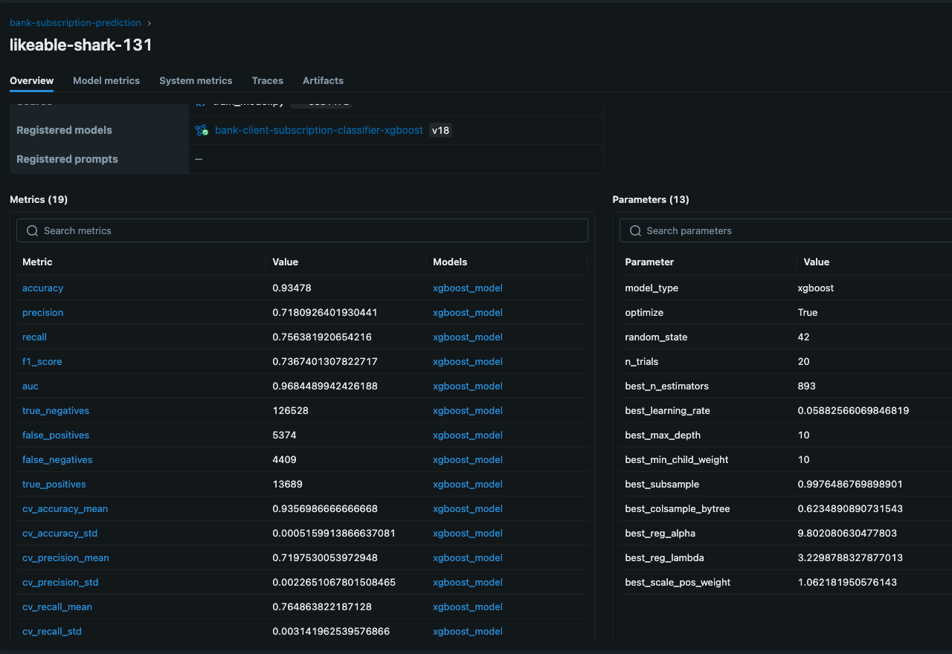Focus the Search metrics input field
This screenshot has height=654, width=952.
[312, 231]
